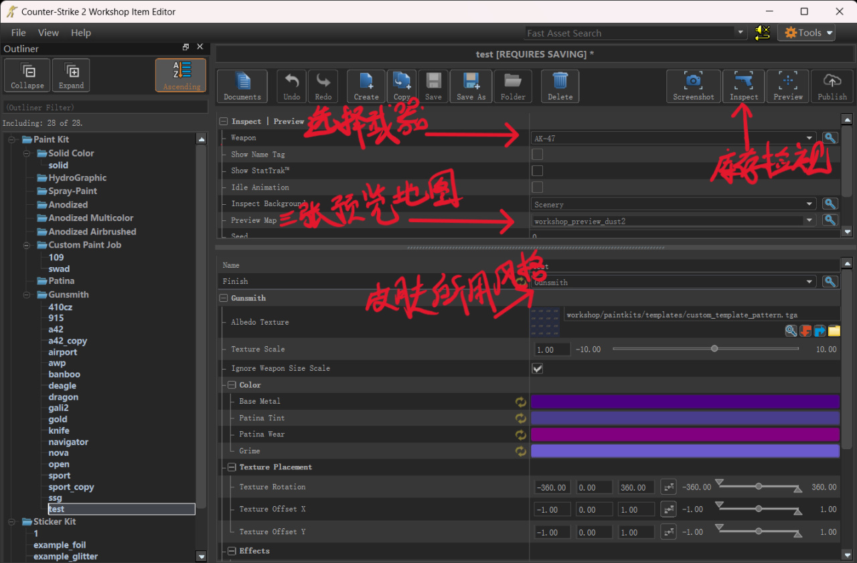
Task: Collapse the Sticker Kit tree node
Action: (11, 521)
